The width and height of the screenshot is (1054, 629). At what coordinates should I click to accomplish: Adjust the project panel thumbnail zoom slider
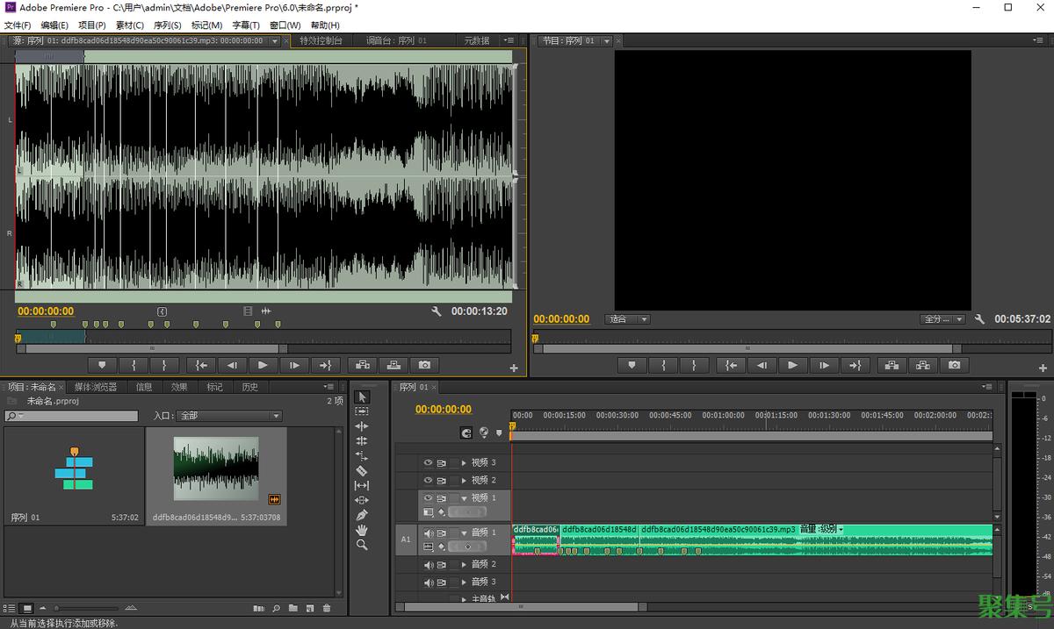pyautogui.click(x=58, y=608)
